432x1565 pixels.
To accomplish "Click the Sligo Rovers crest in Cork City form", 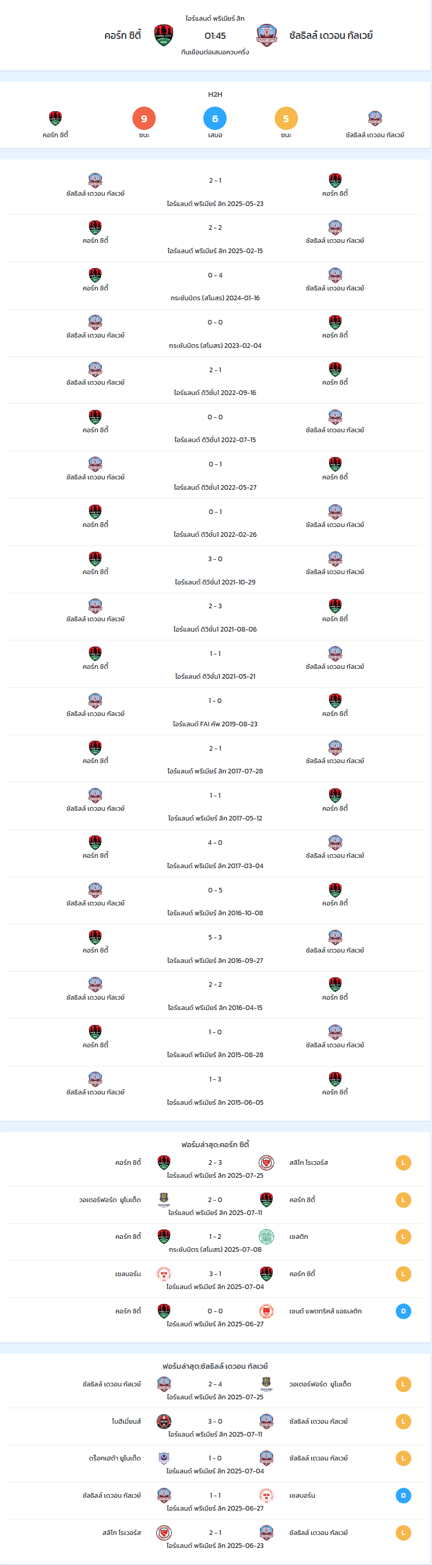I will pos(266,1162).
